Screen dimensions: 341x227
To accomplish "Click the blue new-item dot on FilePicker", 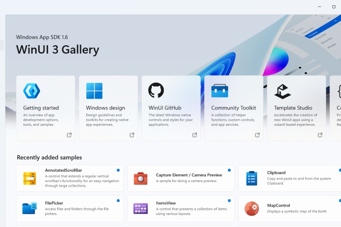I will [118, 200].
